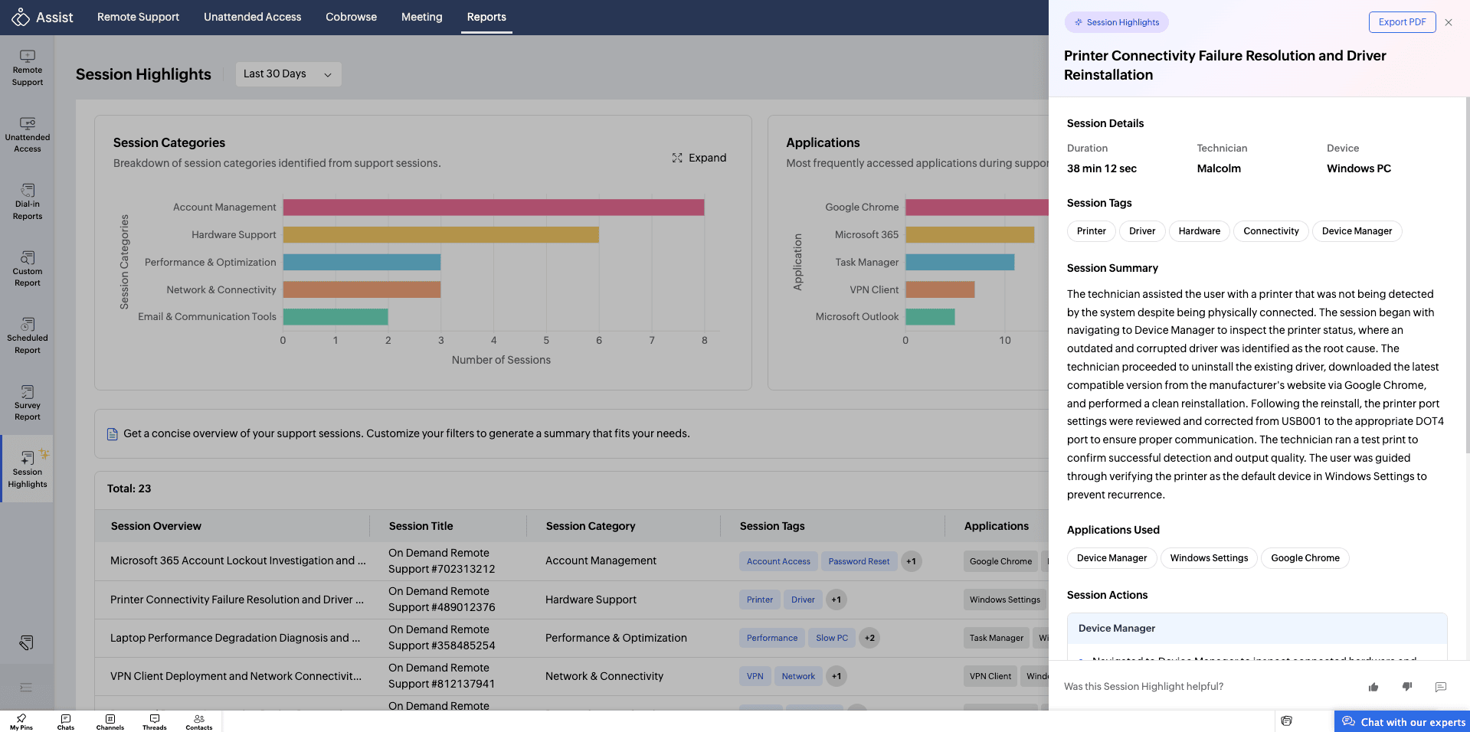Image resolution: width=1470 pixels, height=732 pixels.
Task: Click the Account Management chart bar
Action: pos(493,208)
